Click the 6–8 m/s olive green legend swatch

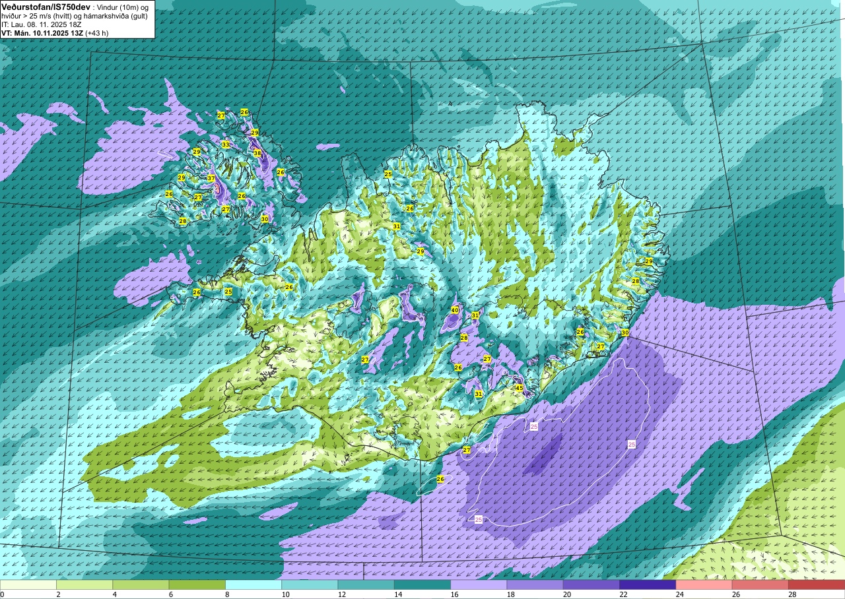197,584
